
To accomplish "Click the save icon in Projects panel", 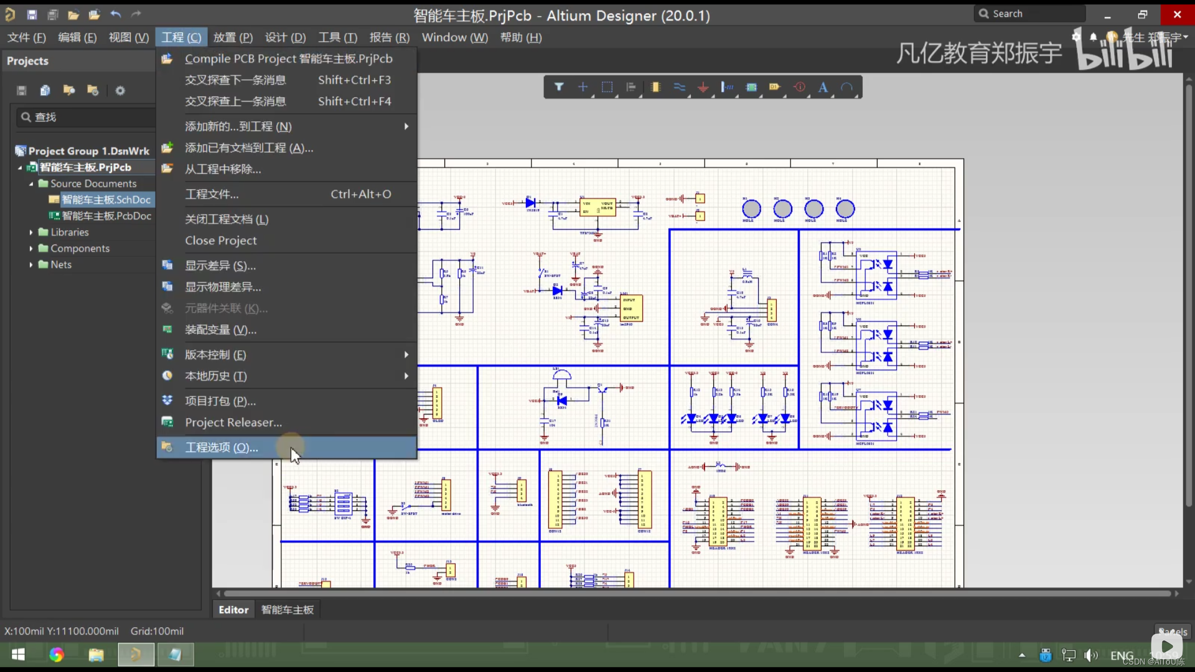I will click(21, 90).
